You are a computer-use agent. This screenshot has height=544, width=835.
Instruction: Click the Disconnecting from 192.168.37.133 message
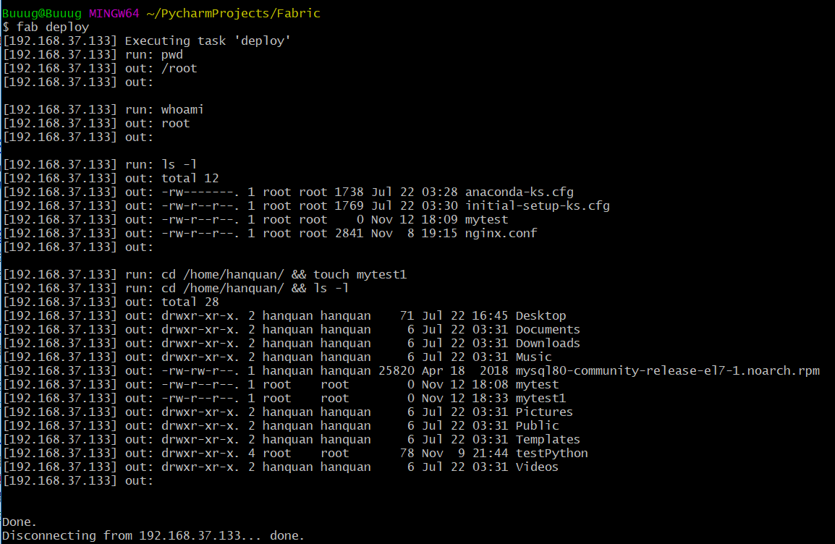coord(152,535)
